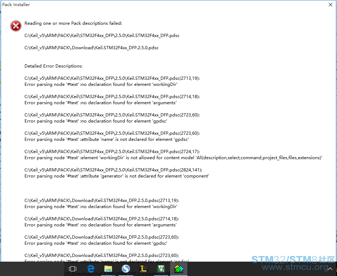Close the Pack Installer error dialog

click(x=331, y=5)
